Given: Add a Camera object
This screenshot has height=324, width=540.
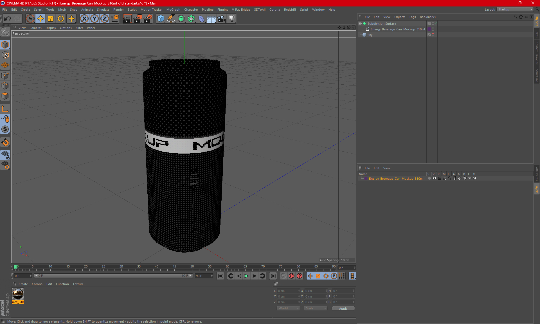Looking at the screenshot, I should point(222,19).
